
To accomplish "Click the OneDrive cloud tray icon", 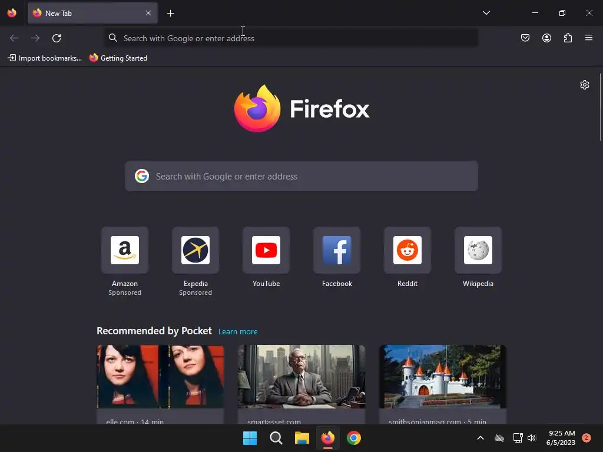I will pos(499,438).
